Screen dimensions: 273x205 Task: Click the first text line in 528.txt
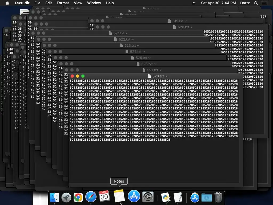[x=154, y=81]
